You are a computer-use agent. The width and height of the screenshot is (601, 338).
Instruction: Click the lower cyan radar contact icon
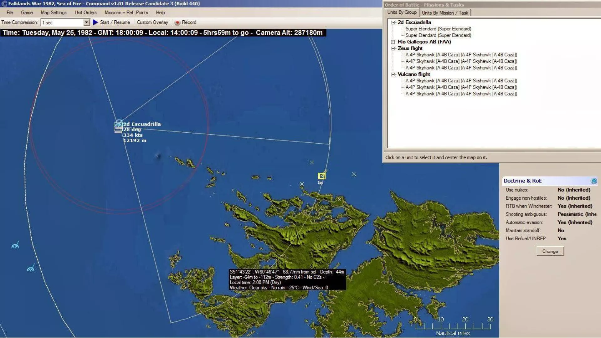31,268
